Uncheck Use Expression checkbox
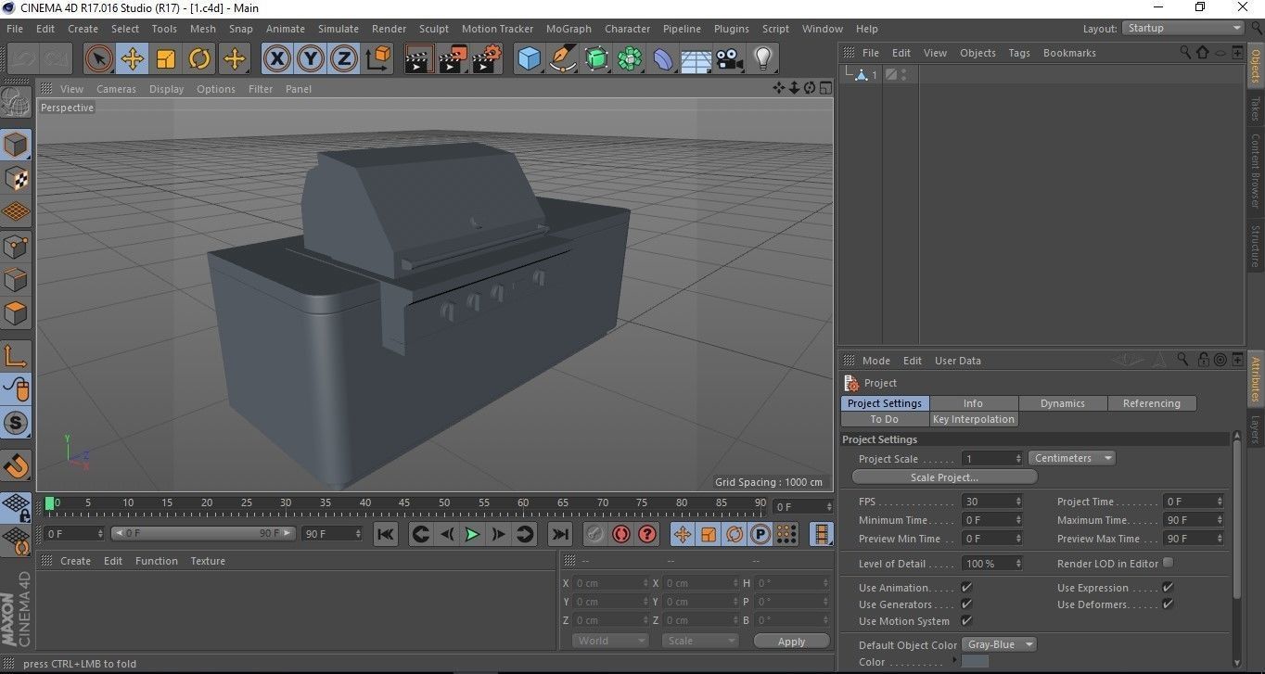 click(x=1168, y=587)
